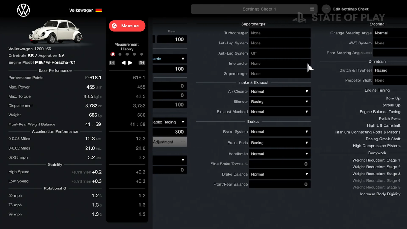The width and height of the screenshot is (407, 229).
Task: Select Weight Reduction: Stage 1
Action: 376,160
